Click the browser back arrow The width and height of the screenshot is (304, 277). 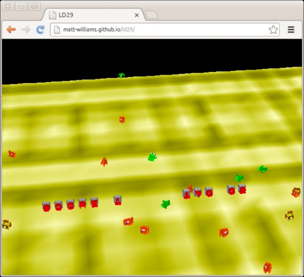click(11, 29)
